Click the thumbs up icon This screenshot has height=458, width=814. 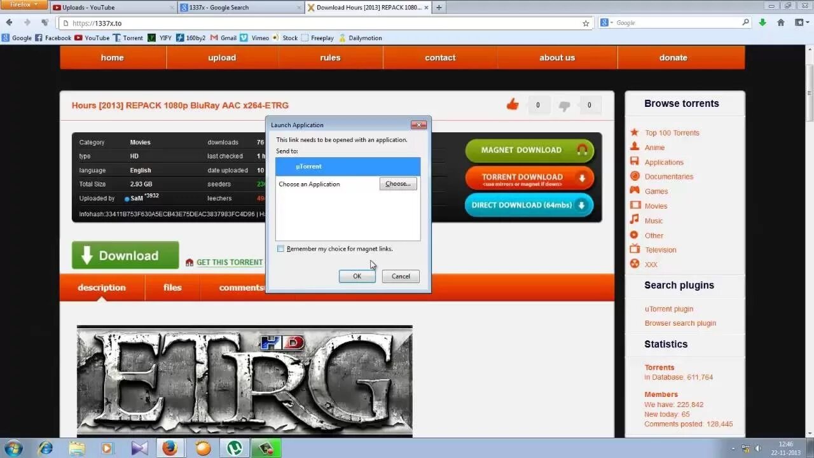pyautogui.click(x=513, y=104)
